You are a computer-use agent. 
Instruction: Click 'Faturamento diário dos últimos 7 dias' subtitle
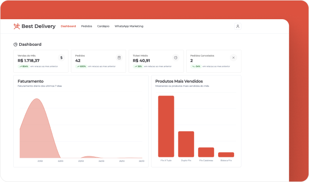pos(40,86)
